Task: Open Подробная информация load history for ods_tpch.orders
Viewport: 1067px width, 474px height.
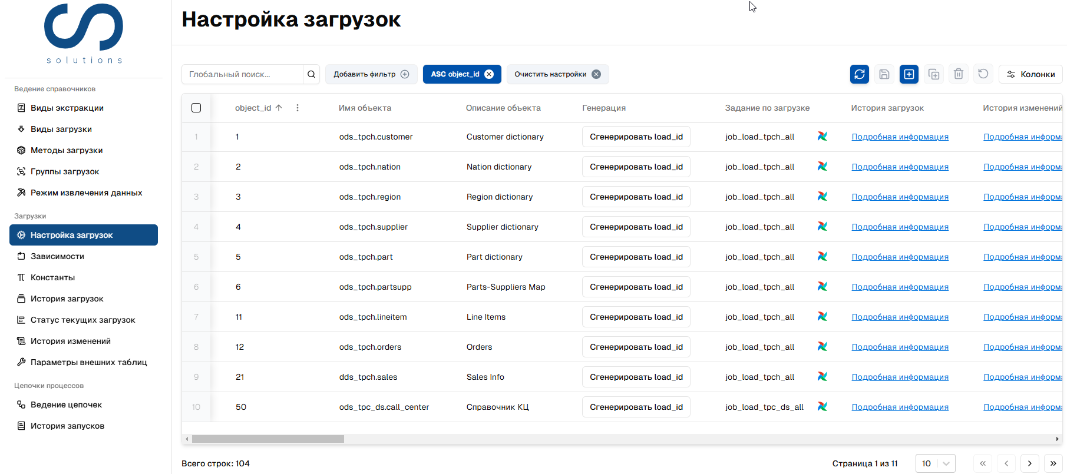Action: pos(900,347)
